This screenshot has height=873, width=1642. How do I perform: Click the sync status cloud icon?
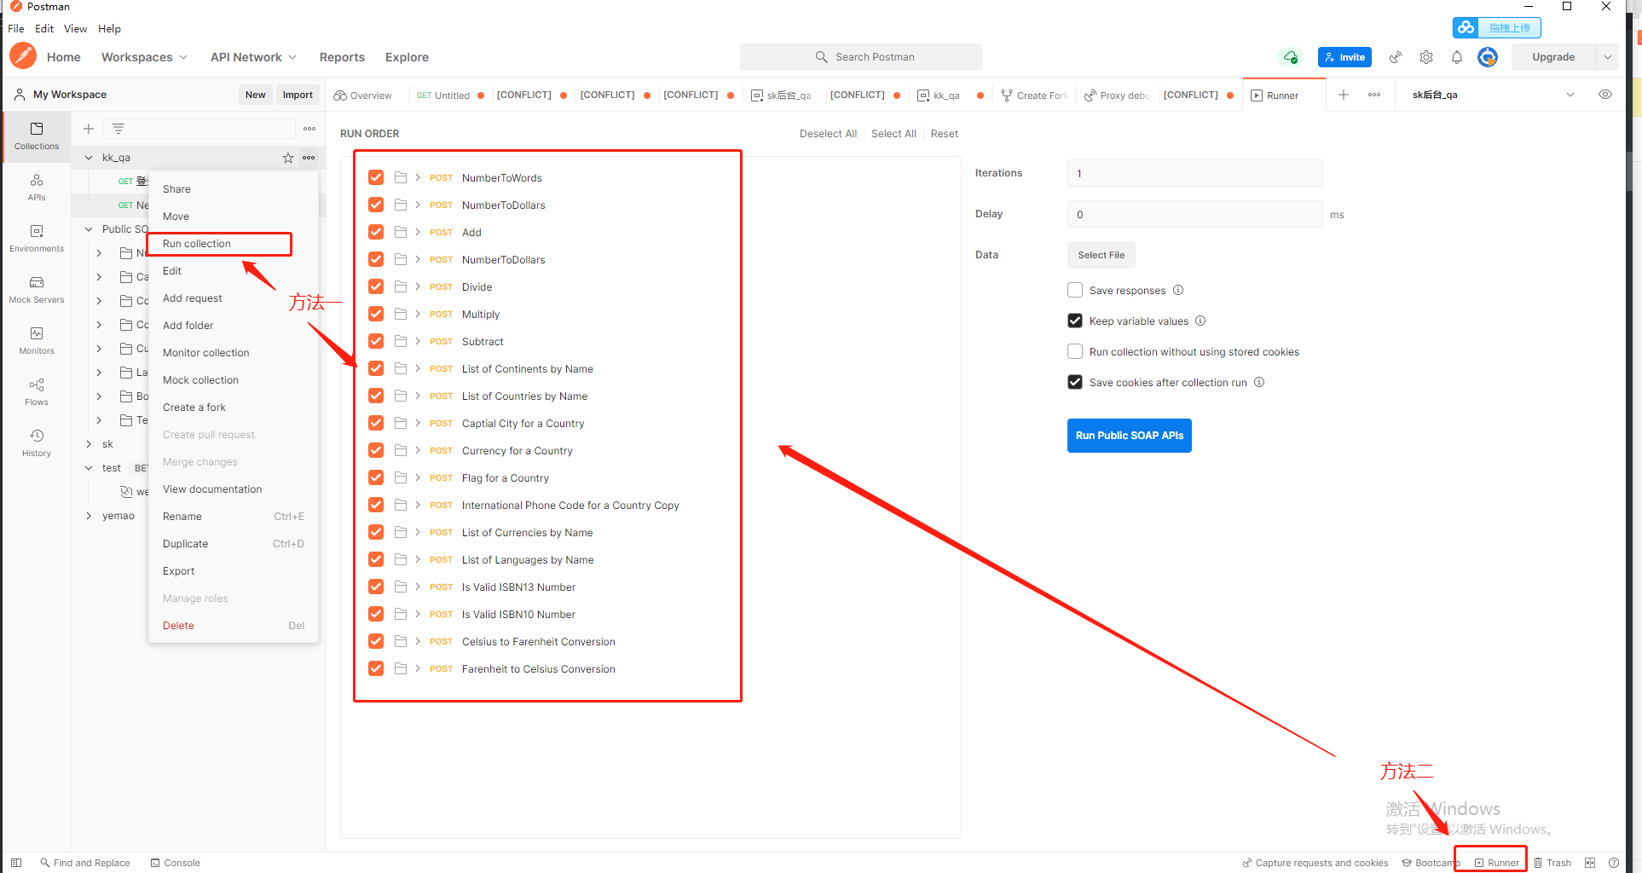[1291, 57]
